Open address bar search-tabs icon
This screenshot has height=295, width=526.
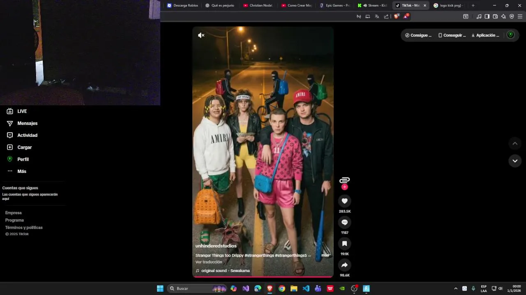466,16
